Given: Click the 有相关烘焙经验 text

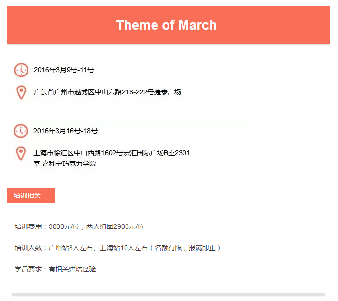Looking at the screenshot, I should pyautogui.click(x=72, y=269).
